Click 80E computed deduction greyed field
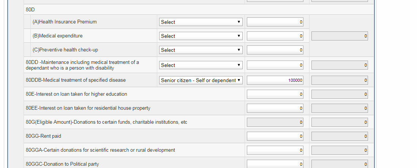Image resolution: width=417 pixels, height=168 pixels. coord(340,94)
